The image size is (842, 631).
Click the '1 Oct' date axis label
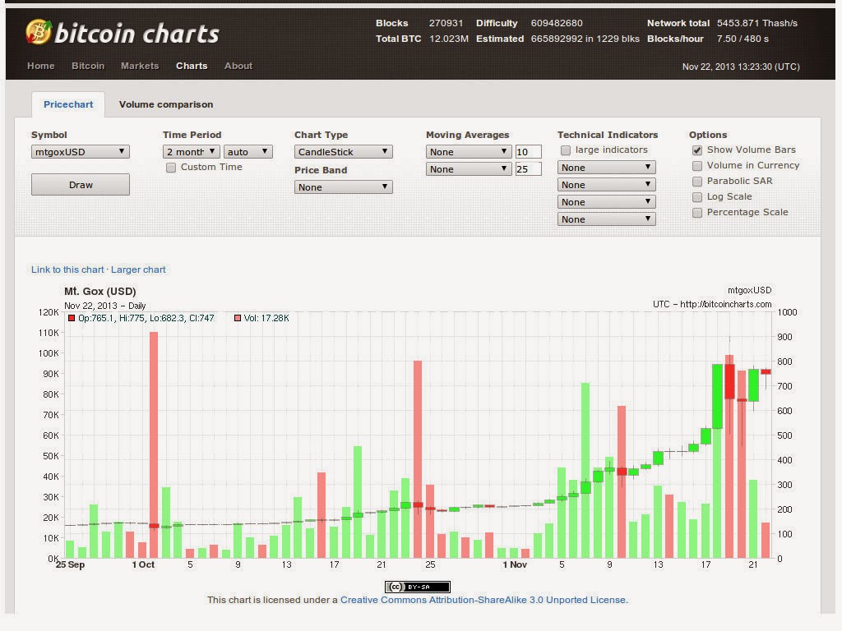point(143,564)
